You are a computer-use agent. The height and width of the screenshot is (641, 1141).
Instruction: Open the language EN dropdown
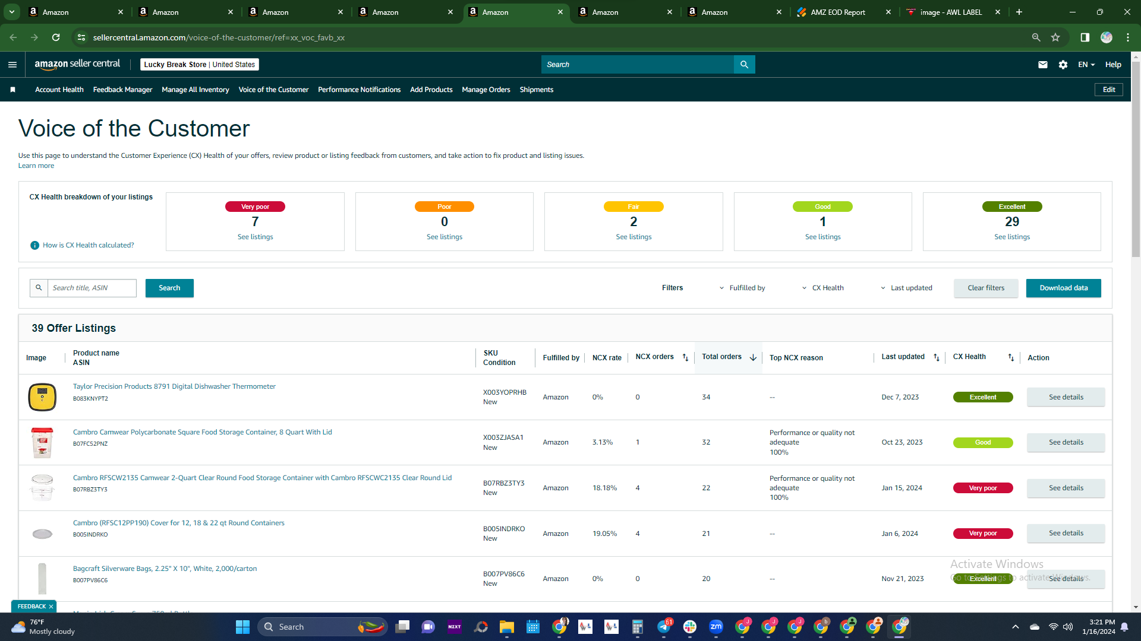coord(1086,65)
